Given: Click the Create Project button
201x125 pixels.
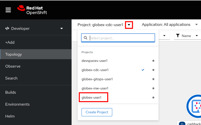Looking at the screenshot, I should click(97, 112).
